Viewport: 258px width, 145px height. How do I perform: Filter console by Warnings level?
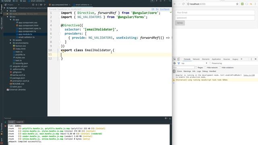[x=187, y=71]
